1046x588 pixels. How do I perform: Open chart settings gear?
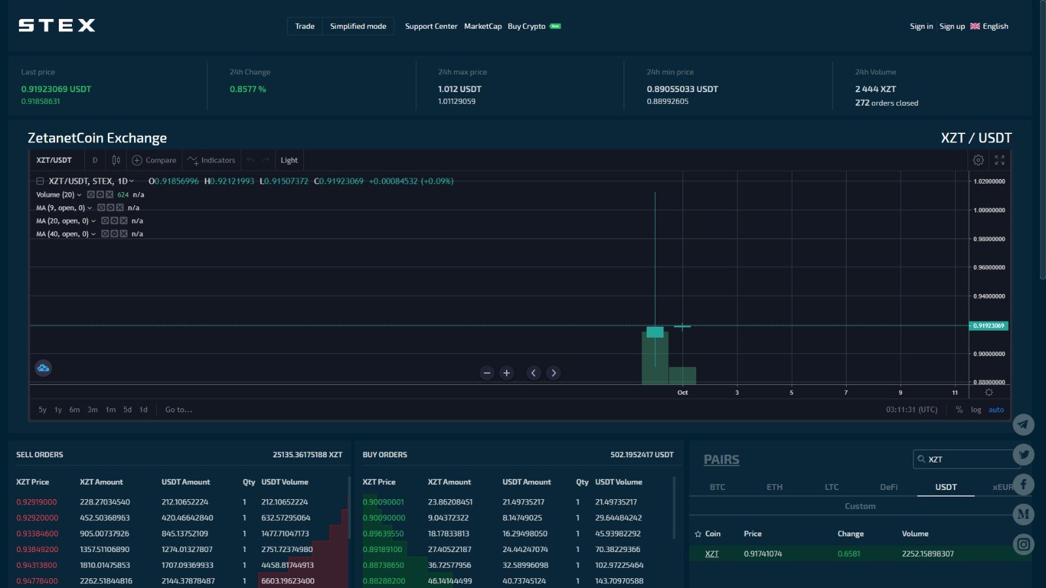978,160
